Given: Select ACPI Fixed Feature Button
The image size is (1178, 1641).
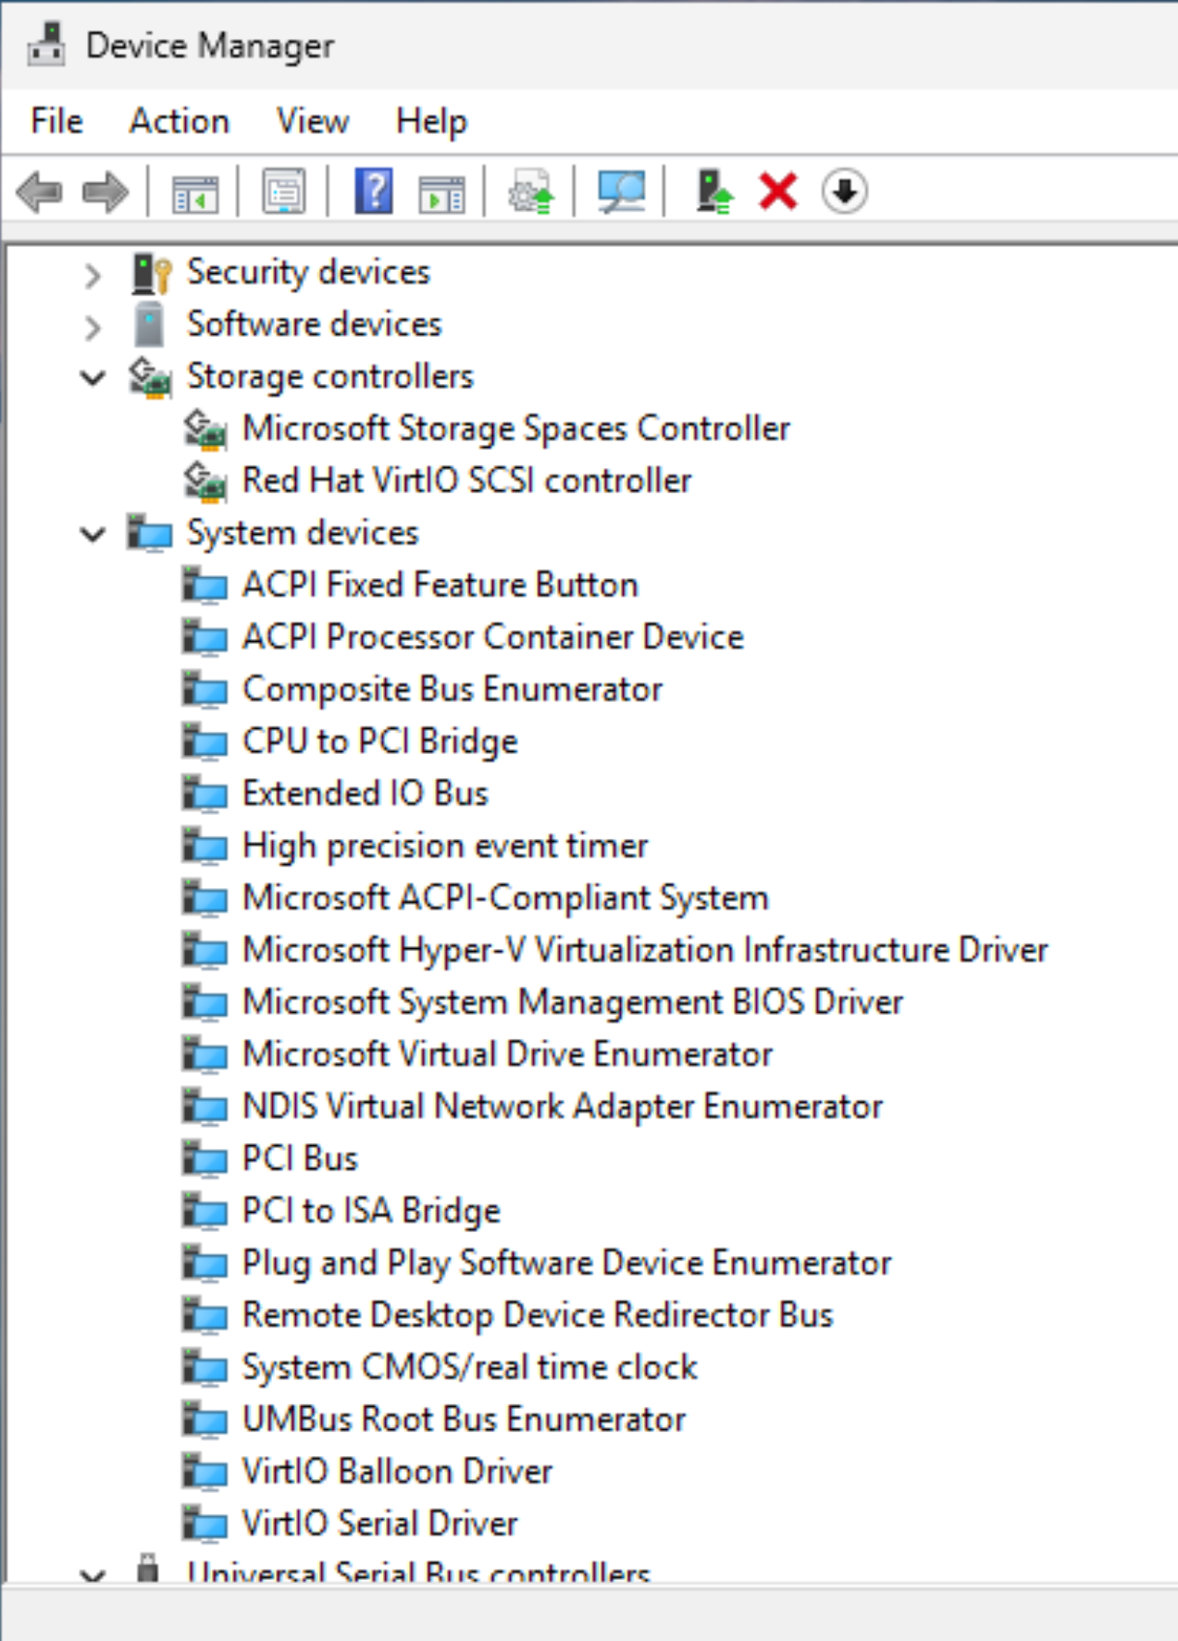Looking at the screenshot, I should coord(440,585).
